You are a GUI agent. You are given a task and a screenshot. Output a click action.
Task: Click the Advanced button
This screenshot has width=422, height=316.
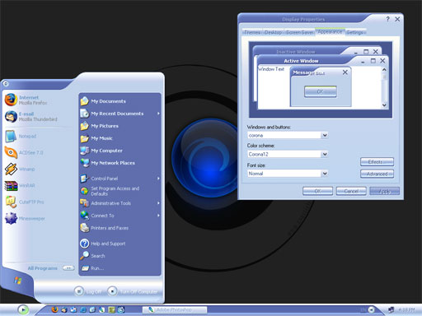coord(377,174)
